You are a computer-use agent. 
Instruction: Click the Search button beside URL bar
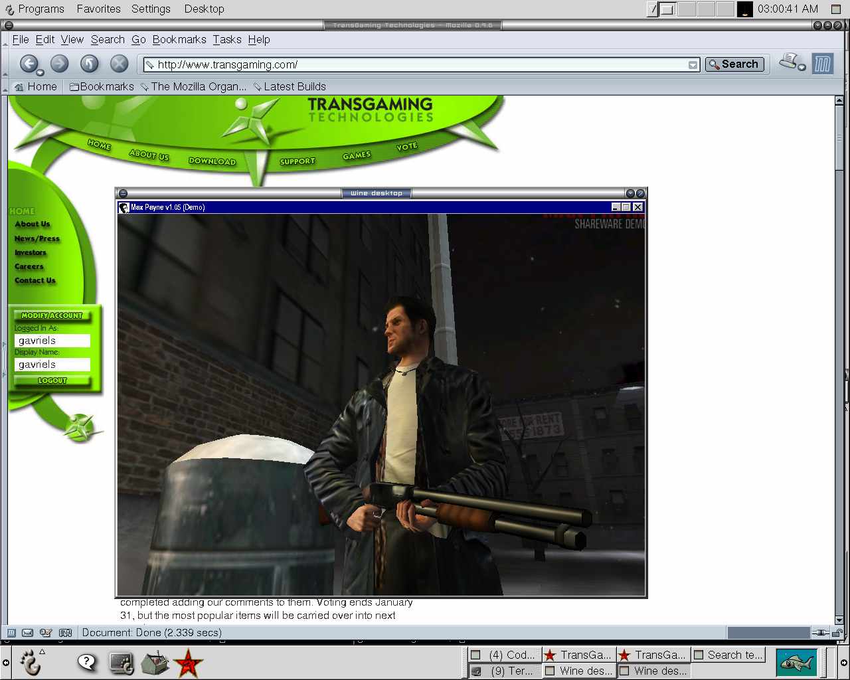click(x=734, y=64)
